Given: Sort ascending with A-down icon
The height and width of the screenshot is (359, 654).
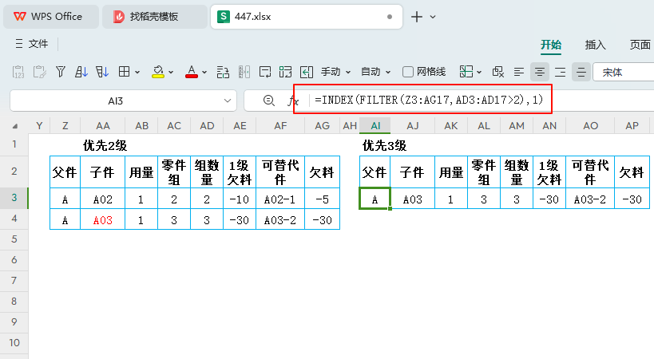Looking at the screenshot, I should (81, 72).
